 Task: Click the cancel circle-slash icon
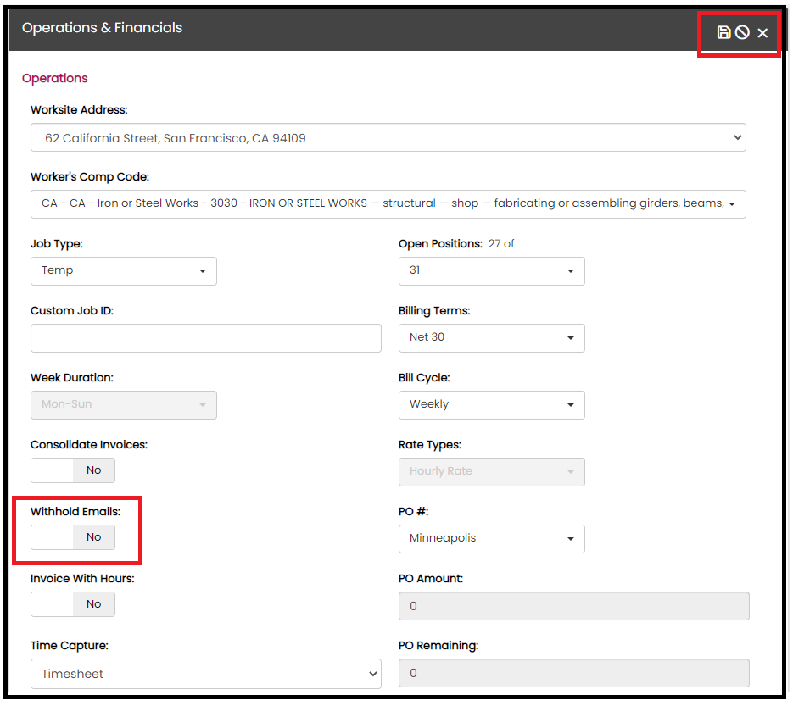(742, 33)
